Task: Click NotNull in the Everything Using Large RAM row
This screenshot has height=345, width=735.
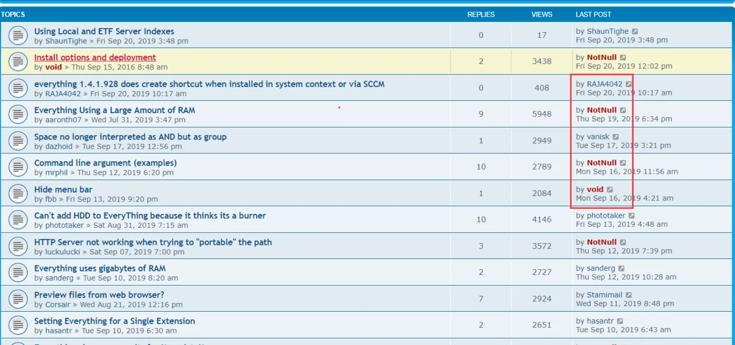Action: click(602, 110)
